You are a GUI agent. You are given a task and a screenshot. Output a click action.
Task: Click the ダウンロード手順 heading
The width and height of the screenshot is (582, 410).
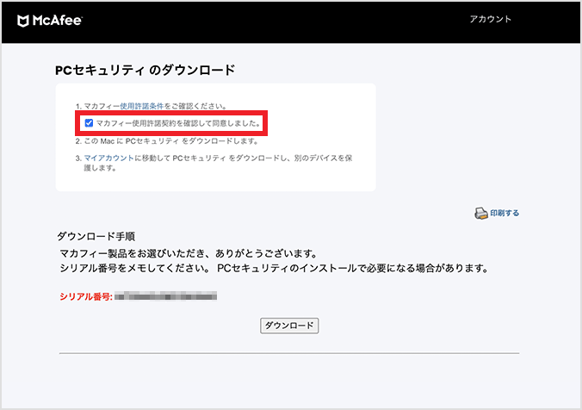pos(96,236)
